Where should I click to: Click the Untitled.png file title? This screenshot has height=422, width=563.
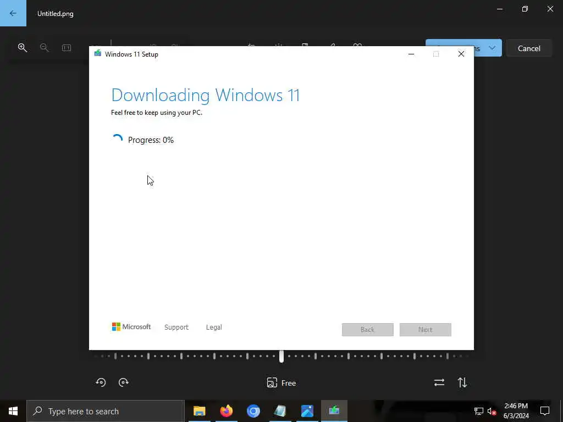[x=56, y=14]
